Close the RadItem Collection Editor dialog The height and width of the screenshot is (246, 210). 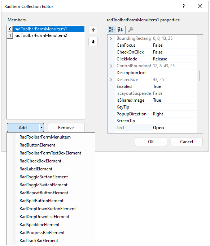point(200,6)
